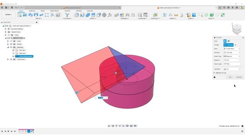The height and width of the screenshot is (137, 245).
Task: Select the Joint tool in Assemble
Action: point(127,15)
